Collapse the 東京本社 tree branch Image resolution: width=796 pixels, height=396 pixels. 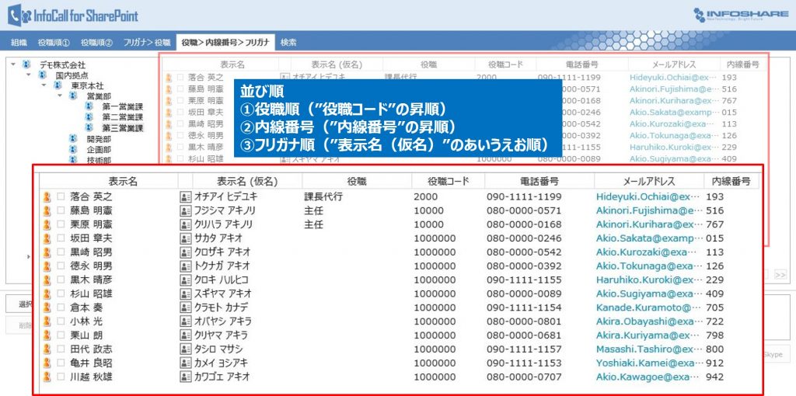pos(43,85)
